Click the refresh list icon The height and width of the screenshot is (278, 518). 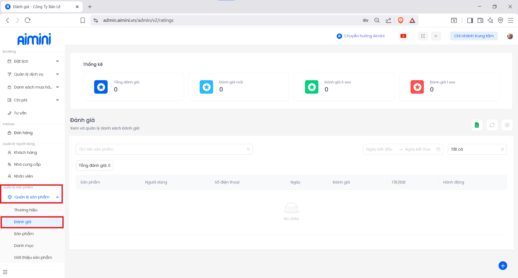[x=492, y=125]
